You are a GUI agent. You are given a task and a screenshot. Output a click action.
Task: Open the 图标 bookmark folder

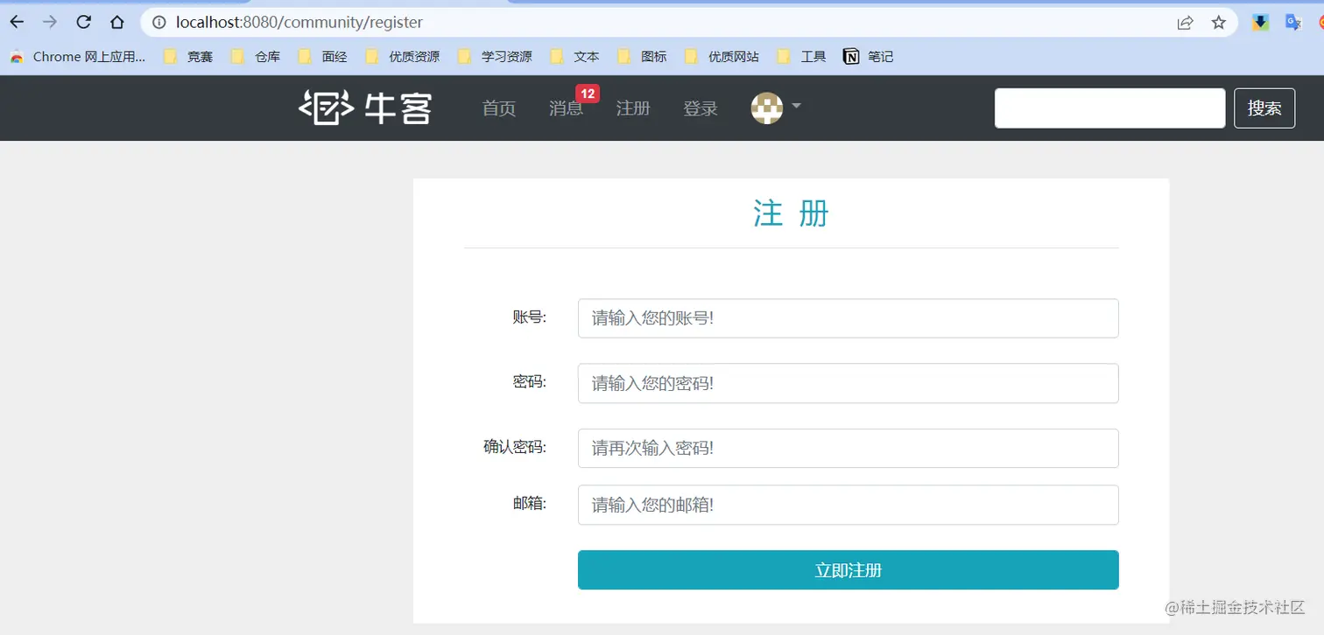coord(643,57)
